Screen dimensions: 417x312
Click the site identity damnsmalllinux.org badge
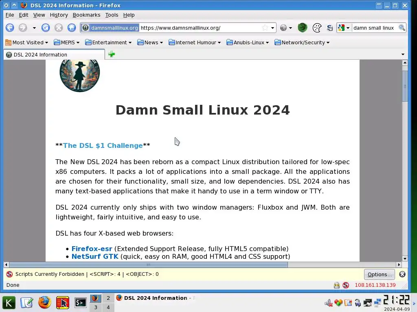tap(110, 28)
